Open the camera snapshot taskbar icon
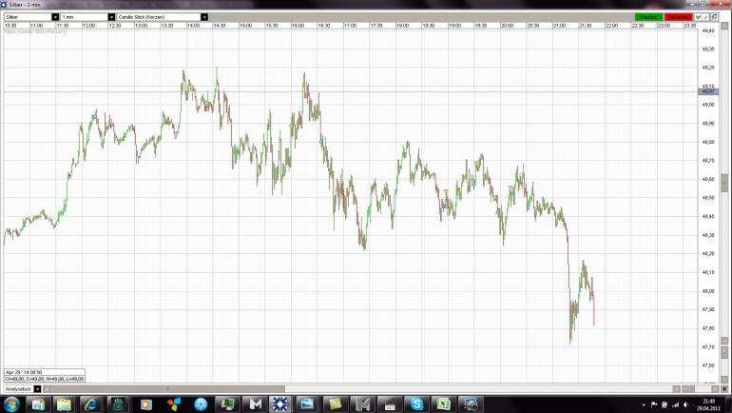This screenshot has height=413, width=732. point(471,404)
